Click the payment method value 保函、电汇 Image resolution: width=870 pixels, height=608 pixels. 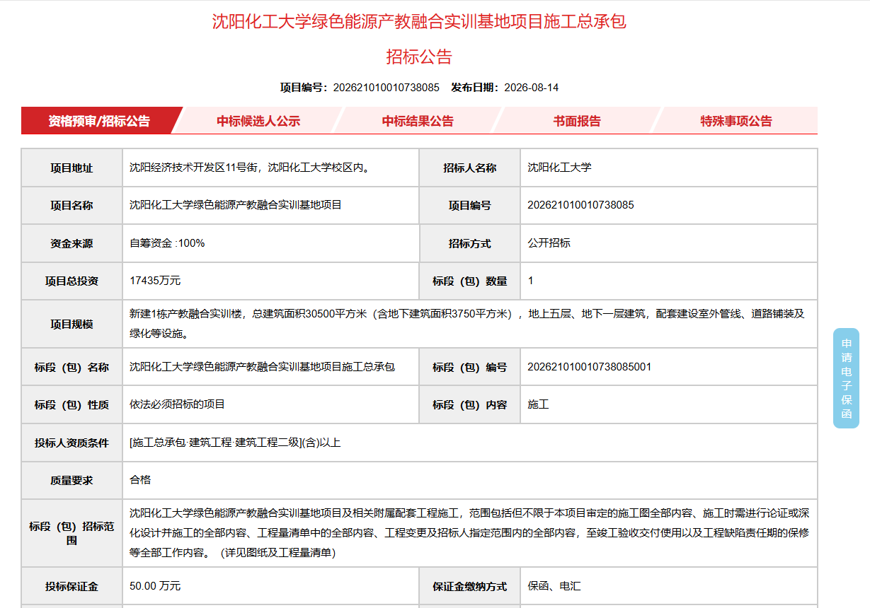tap(554, 586)
